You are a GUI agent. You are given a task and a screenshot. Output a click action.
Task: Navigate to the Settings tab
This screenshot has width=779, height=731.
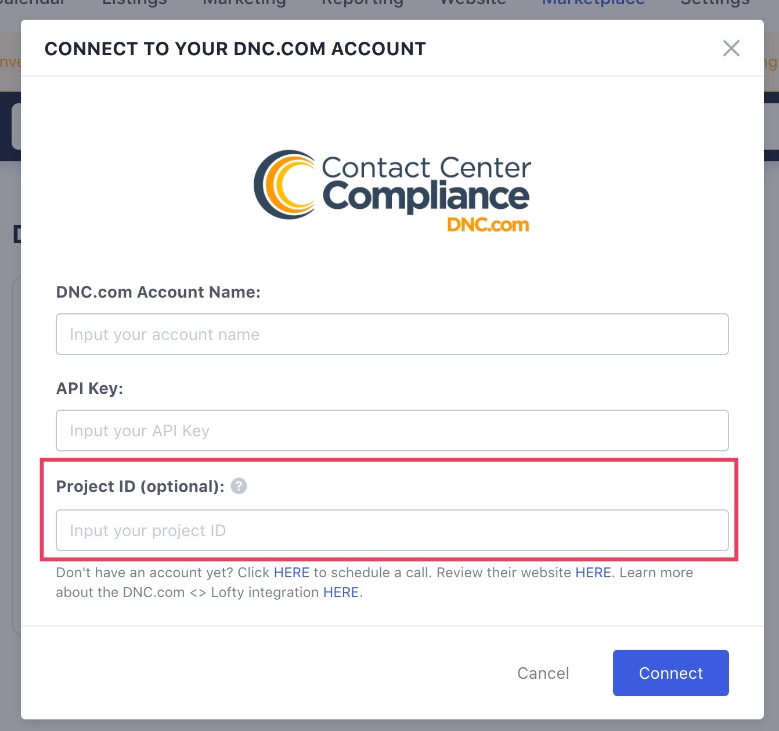(x=715, y=3)
